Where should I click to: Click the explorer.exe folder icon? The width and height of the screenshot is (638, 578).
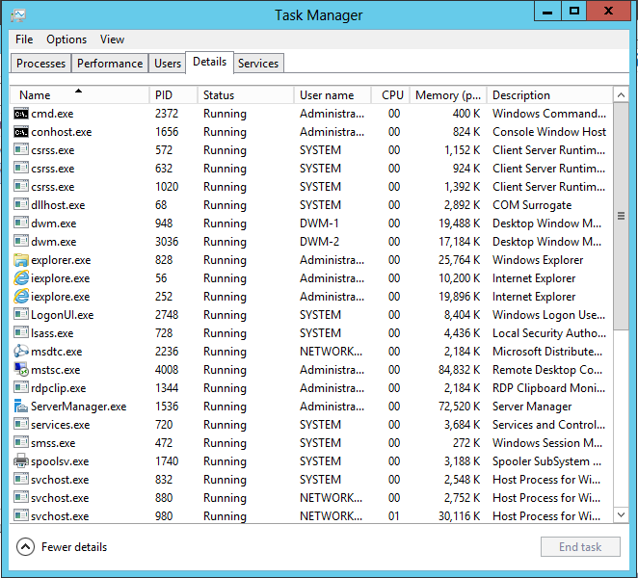[21, 260]
